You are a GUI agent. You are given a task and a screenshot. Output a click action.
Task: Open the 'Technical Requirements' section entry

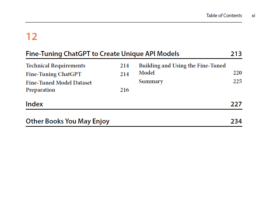point(55,66)
